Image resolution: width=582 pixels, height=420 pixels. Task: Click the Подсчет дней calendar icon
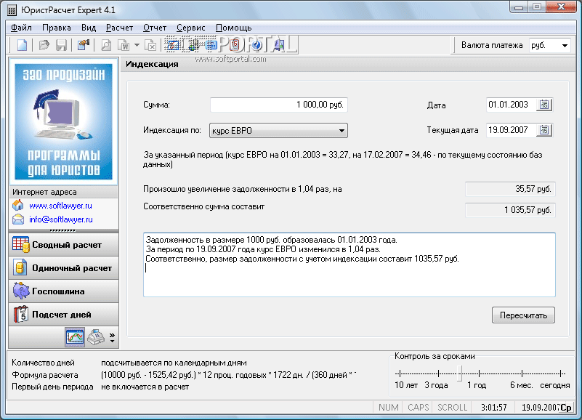(x=21, y=314)
